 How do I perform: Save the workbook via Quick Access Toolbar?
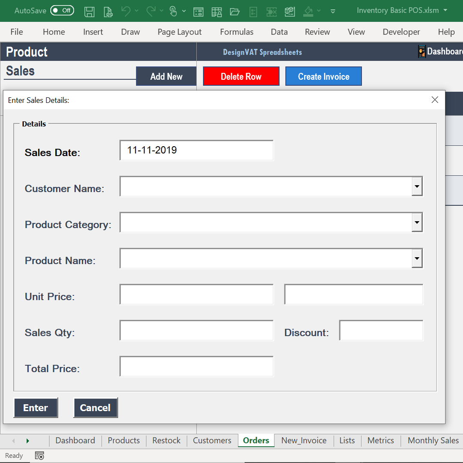pos(90,12)
